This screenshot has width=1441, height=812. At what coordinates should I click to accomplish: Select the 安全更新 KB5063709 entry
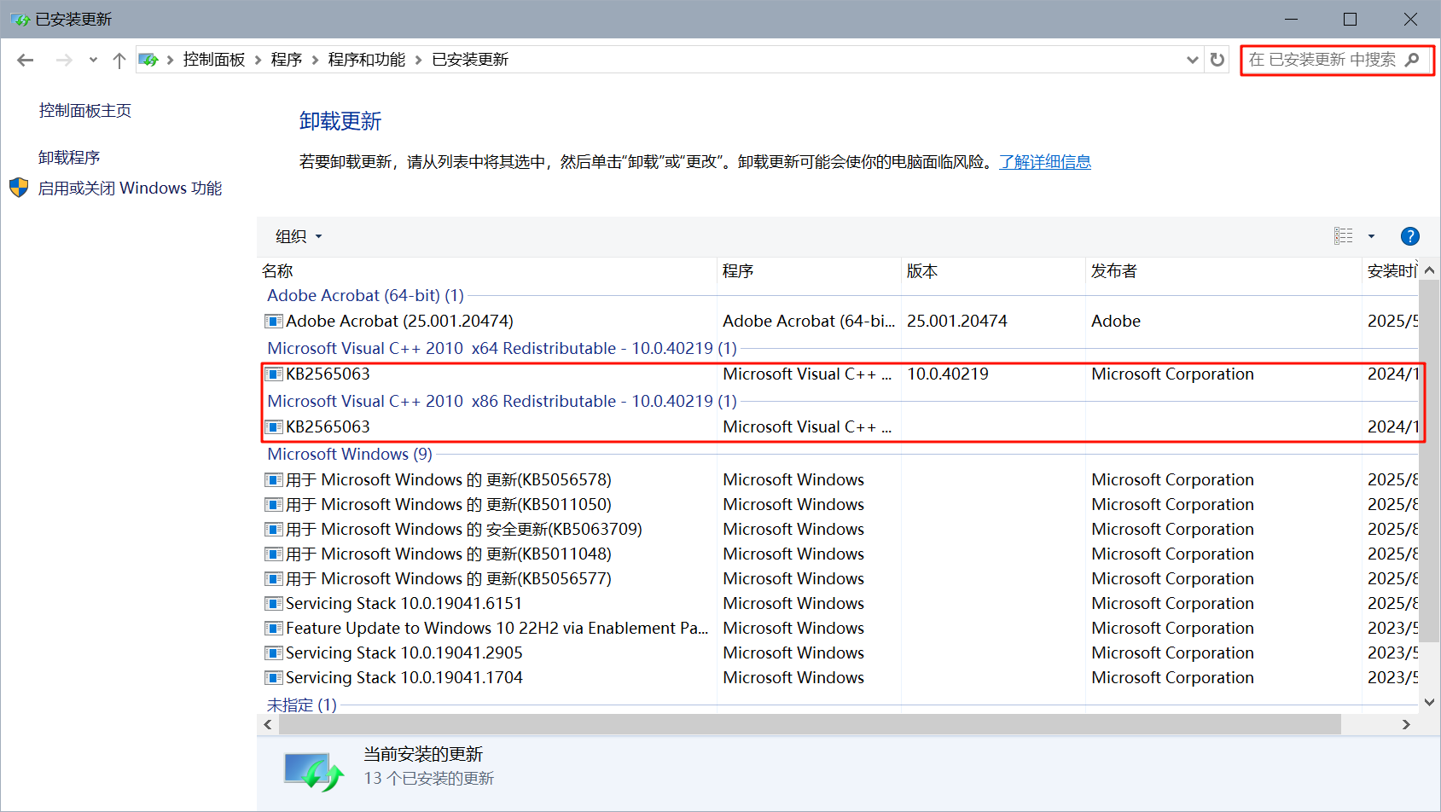pyautogui.click(x=464, y=530)
